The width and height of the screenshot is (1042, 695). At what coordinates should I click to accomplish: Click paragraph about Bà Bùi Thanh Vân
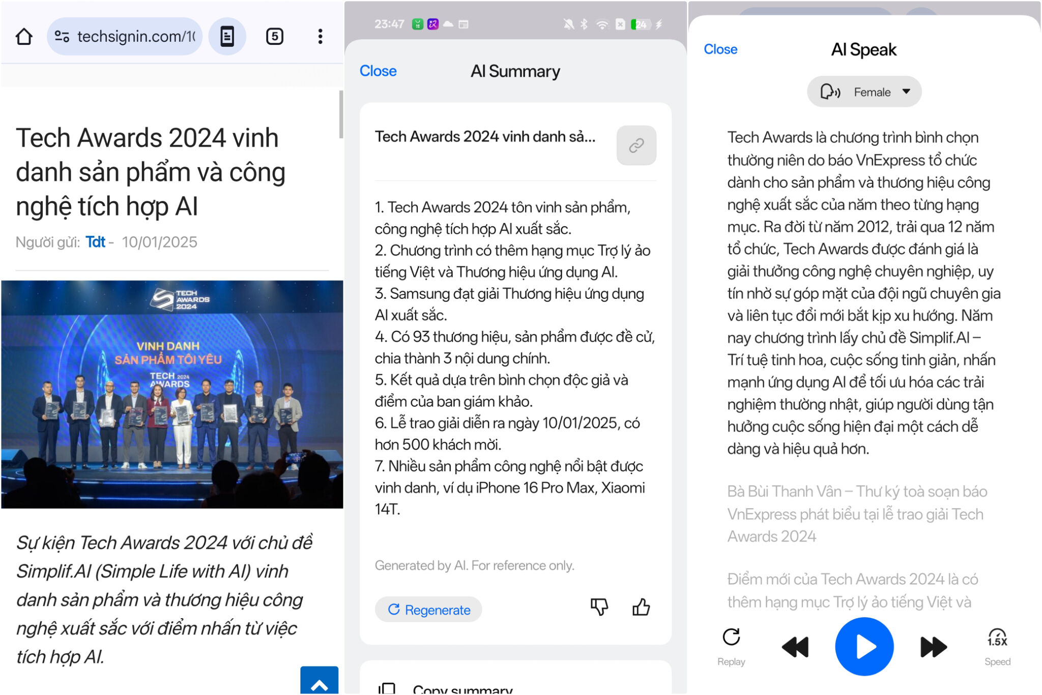[x=857, y=514]
